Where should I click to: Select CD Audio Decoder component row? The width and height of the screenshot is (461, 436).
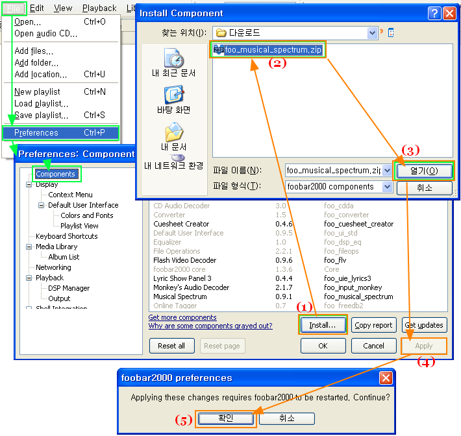tap(298, 206)
